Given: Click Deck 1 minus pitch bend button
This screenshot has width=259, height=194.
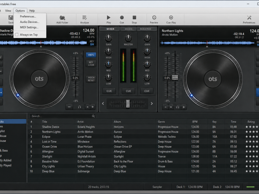Looking at the screenshot, I should coord(69,107).
